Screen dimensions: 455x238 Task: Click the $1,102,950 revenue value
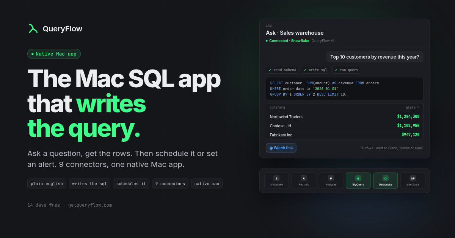(x=408, y=126)
